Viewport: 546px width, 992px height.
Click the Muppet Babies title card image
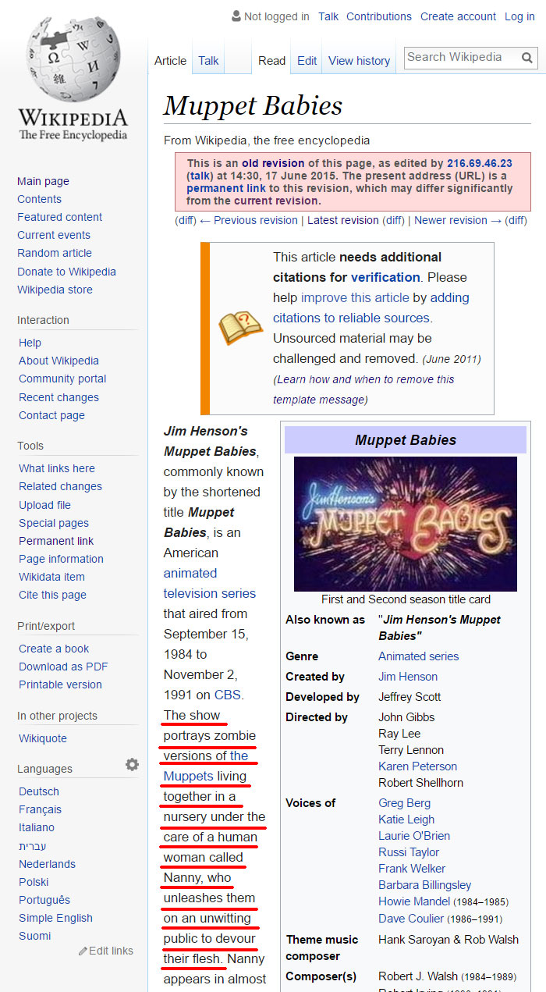(406, 524)
